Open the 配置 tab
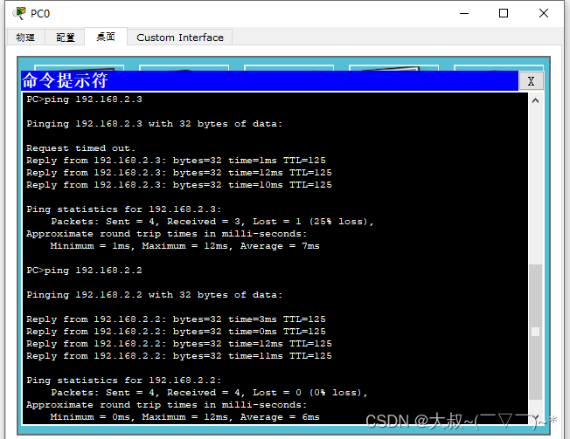The image size is (570, 439). 66,38
